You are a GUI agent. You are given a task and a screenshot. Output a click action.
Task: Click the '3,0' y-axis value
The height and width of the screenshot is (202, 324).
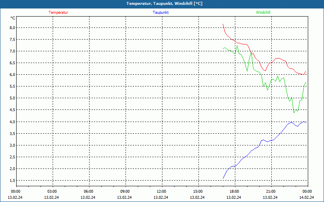tap(13, 145)
